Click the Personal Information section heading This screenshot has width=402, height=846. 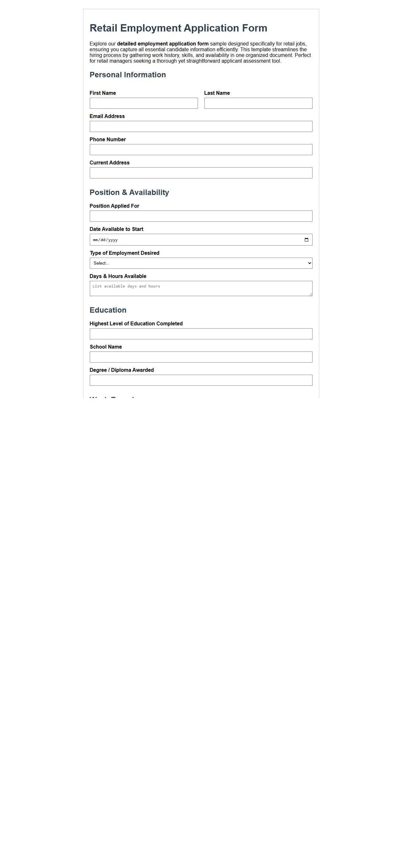click(128, 75)
